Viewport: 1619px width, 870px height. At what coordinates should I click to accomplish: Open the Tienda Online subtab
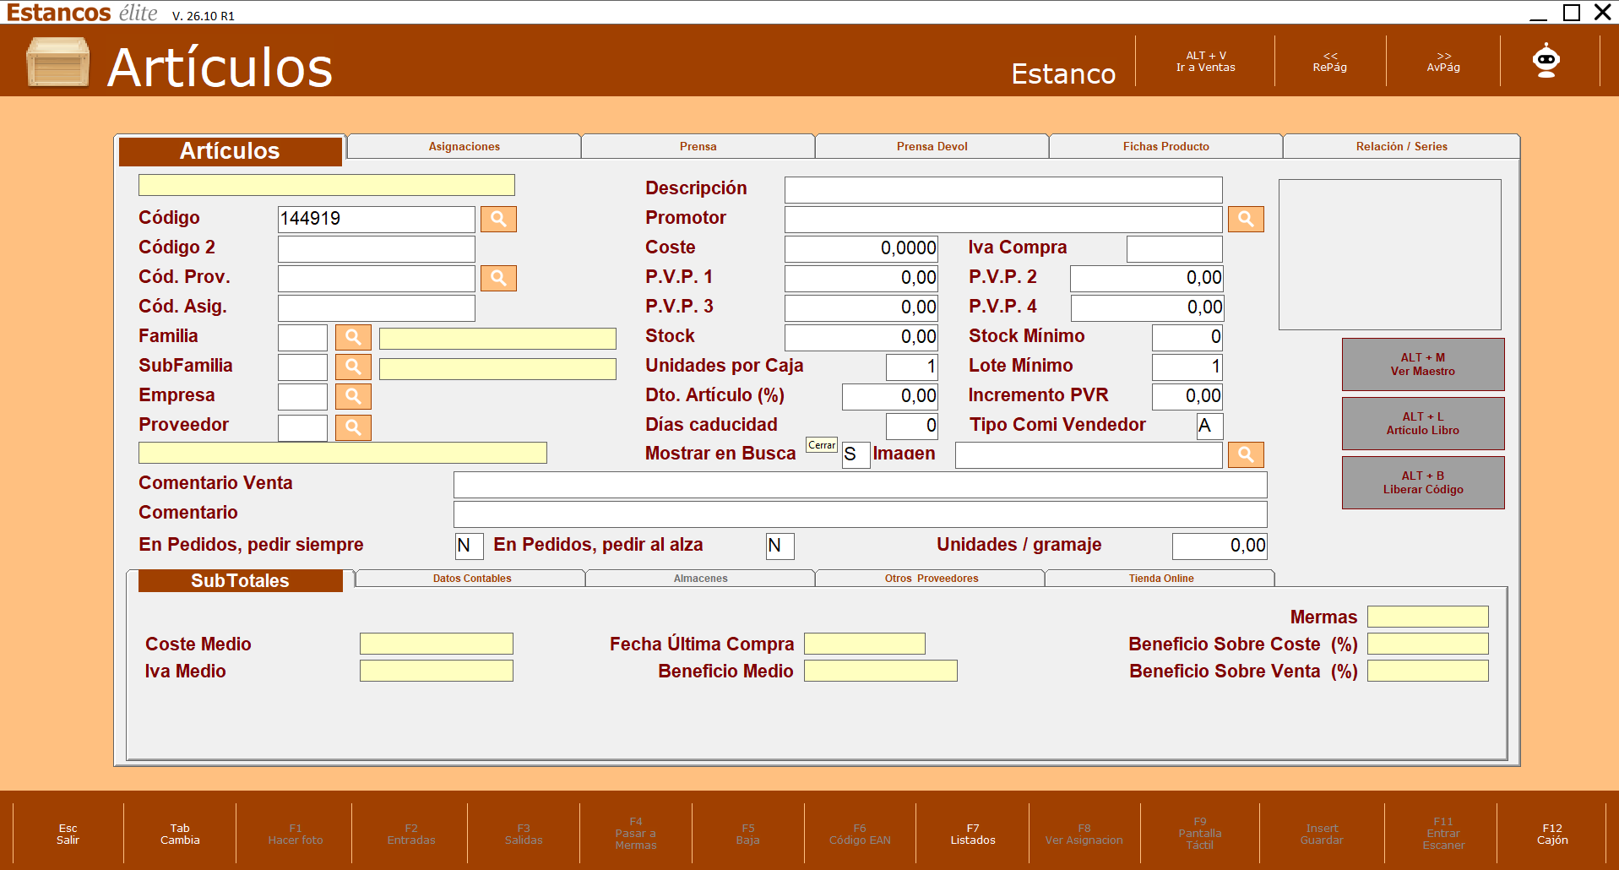(x=1160, y=579)
